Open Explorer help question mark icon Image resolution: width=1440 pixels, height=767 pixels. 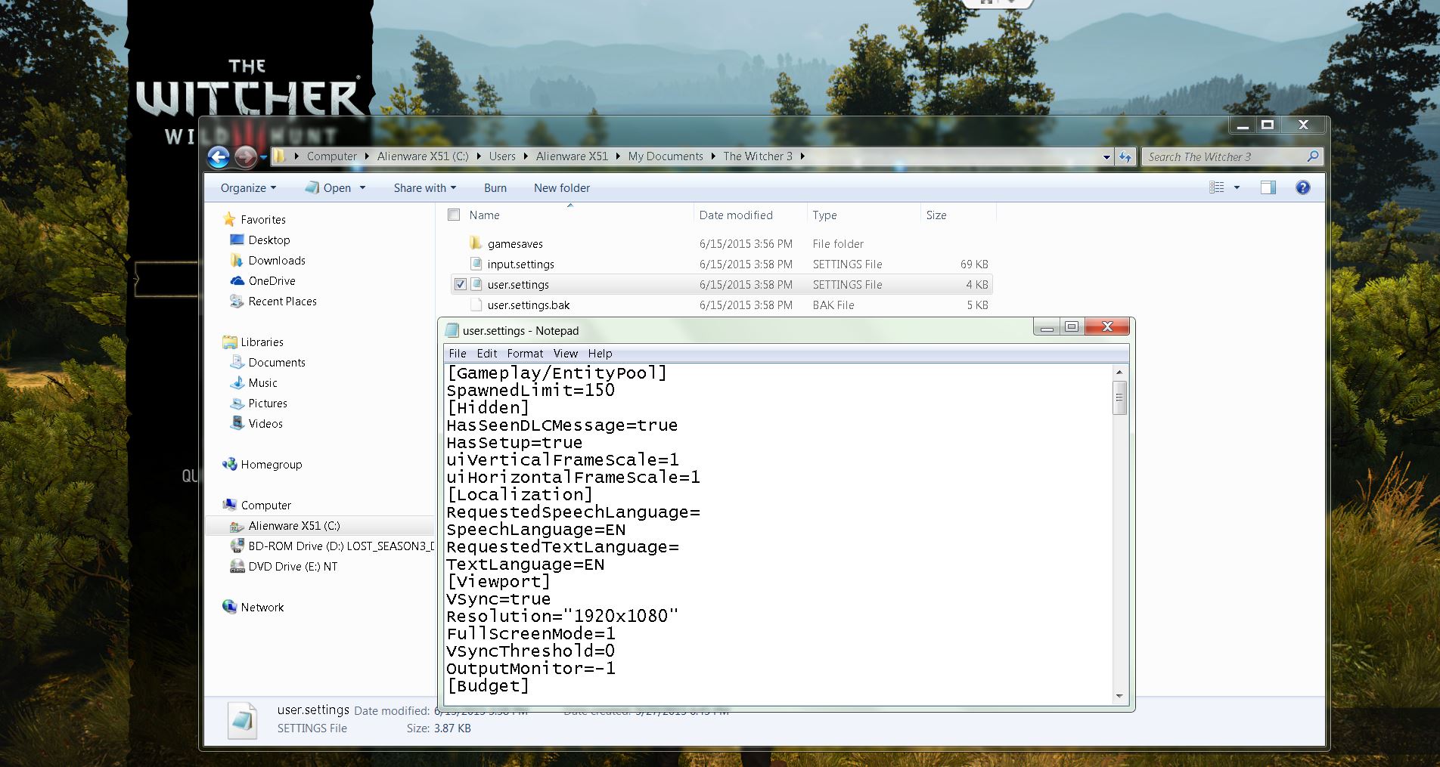tap(1302, 187)
